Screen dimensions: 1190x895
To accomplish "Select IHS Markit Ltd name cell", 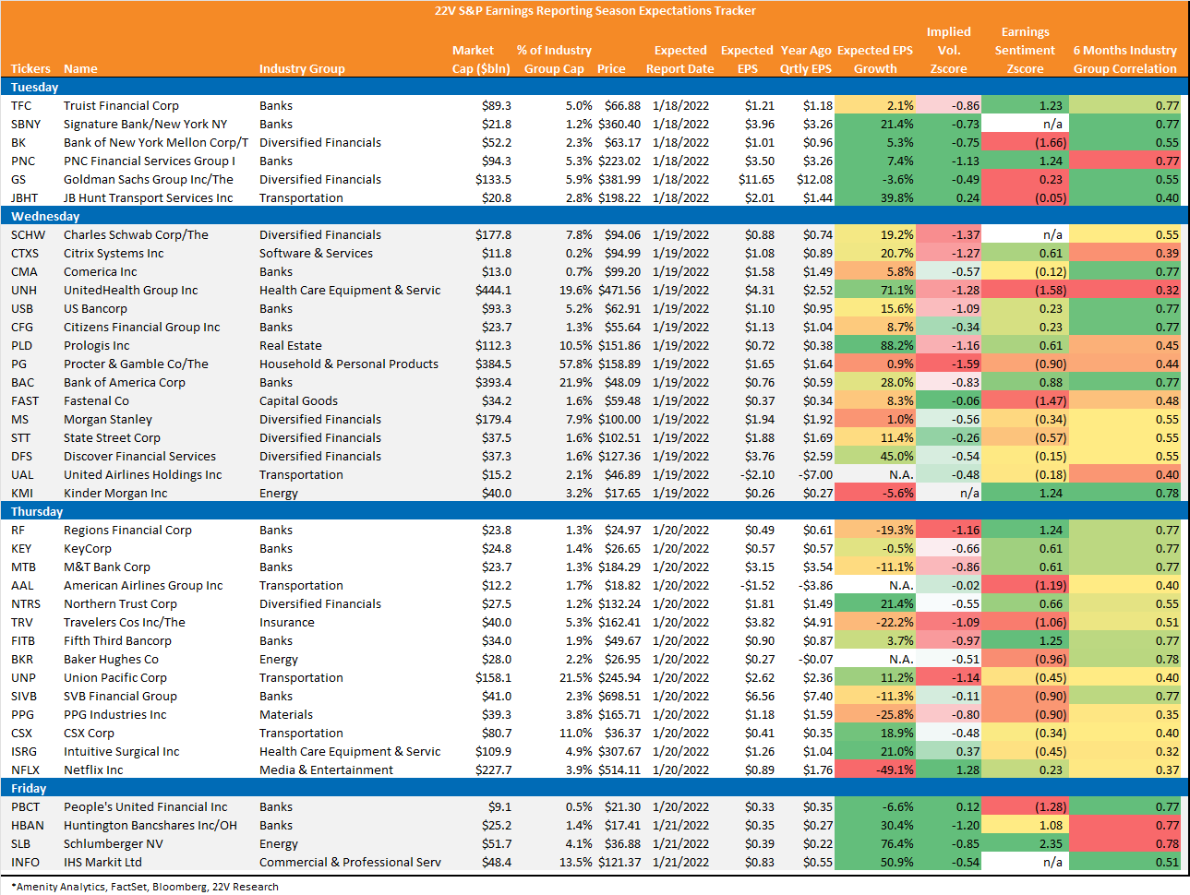I will tap(102, 862).
